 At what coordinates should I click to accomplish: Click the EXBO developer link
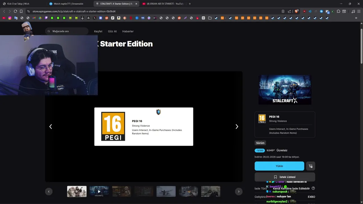[311, 197]
